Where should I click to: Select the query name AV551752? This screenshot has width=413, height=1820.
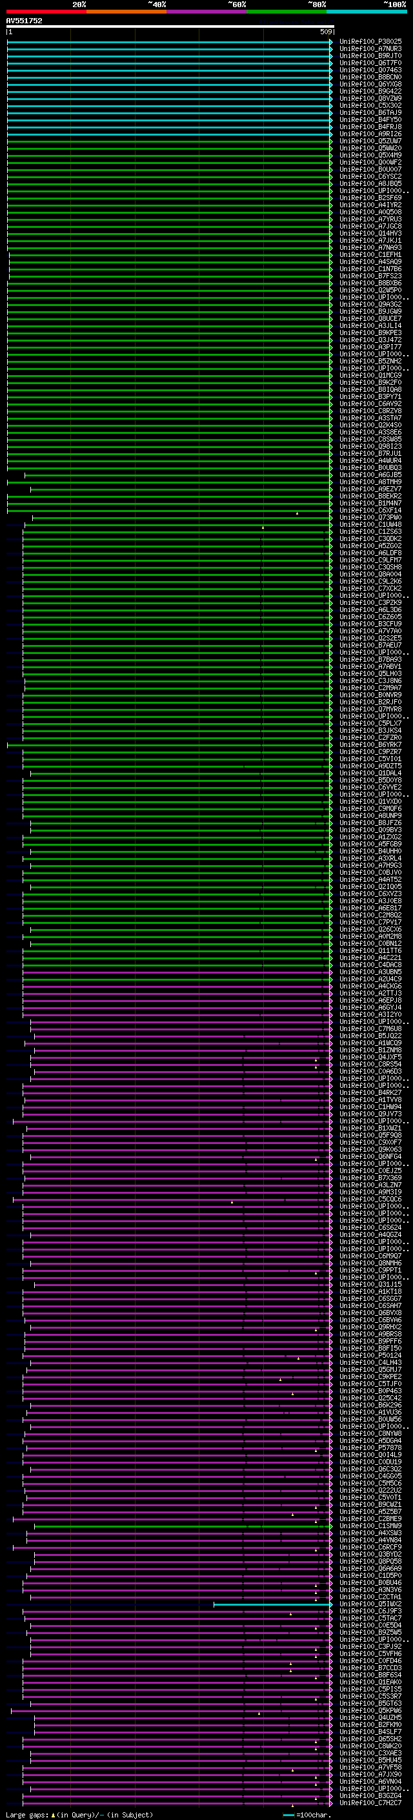(24, 21)
